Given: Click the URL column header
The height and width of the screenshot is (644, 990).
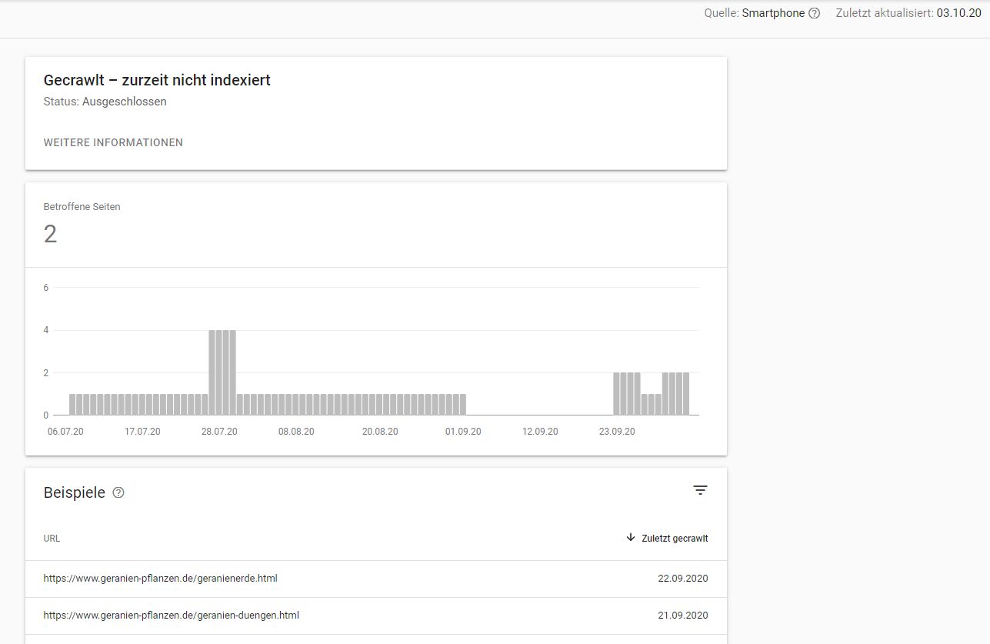Looking at the screenshot, I should click(x=52, y=539).
